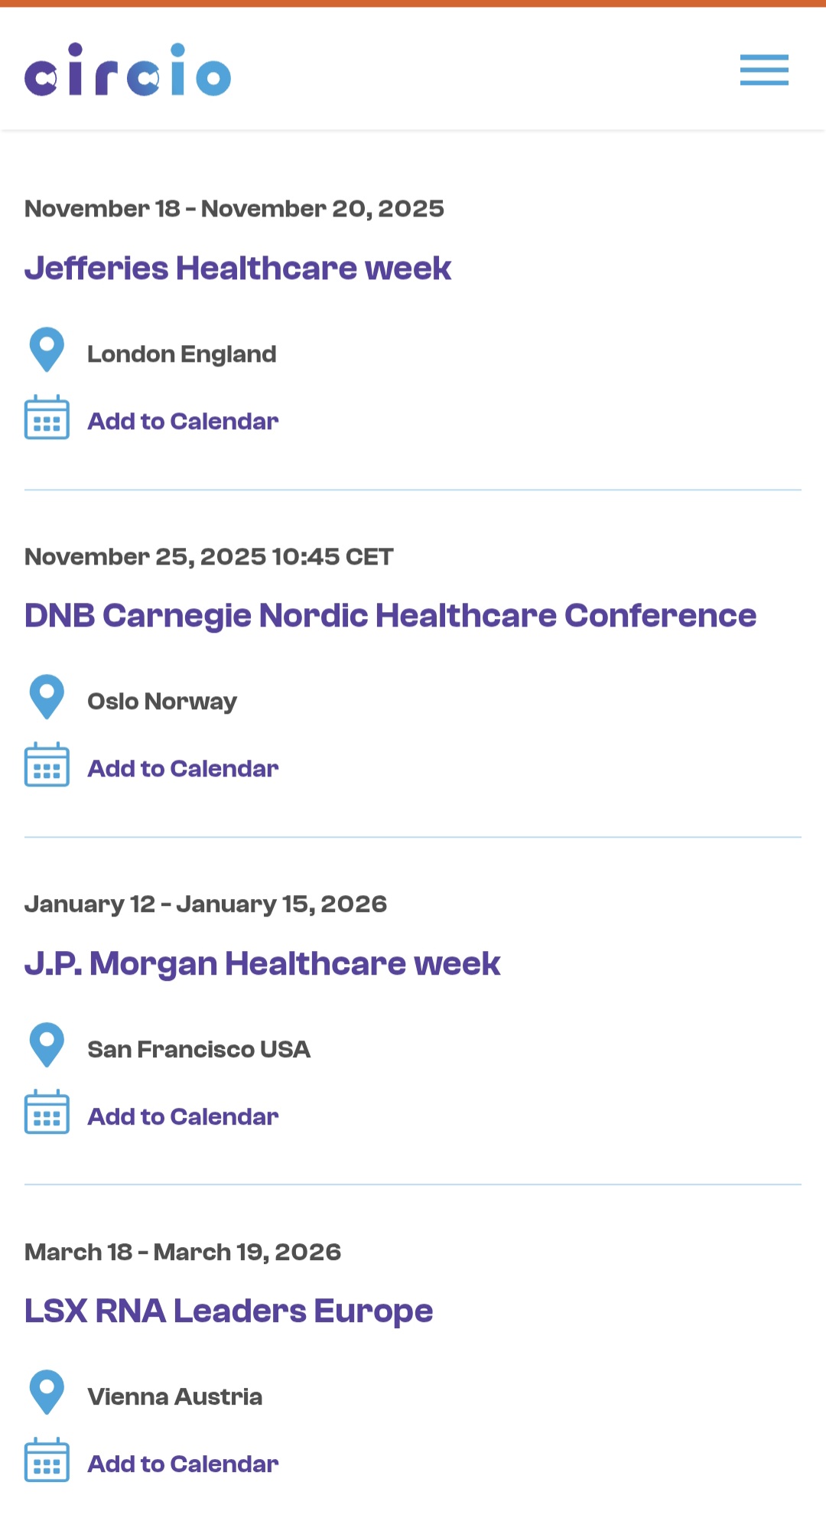Add LSX RNA Leaders Europe to calendar
The image size is (826, 1531).
tap(183, 1464)
